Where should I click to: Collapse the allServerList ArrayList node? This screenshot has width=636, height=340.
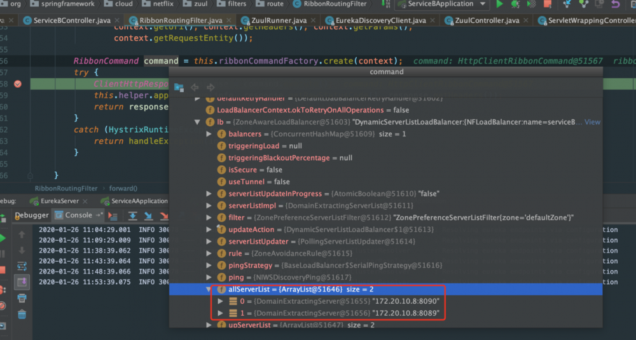click(x=209, y=289)
